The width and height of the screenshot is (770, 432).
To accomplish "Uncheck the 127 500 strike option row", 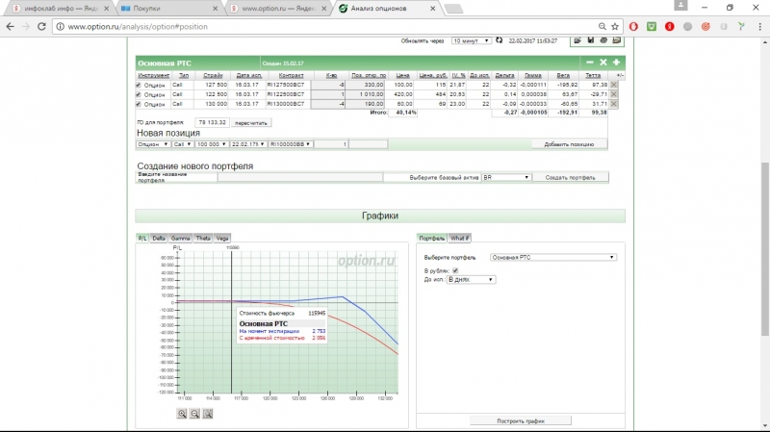I will click(139, 85).
